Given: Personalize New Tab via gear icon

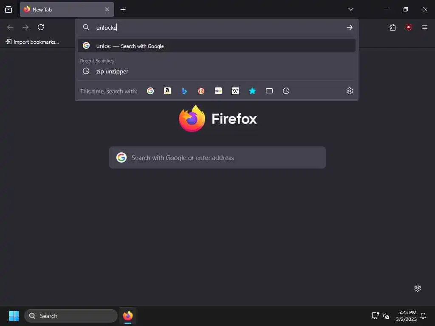Looking at the screenshot, I should pos(418,288).
